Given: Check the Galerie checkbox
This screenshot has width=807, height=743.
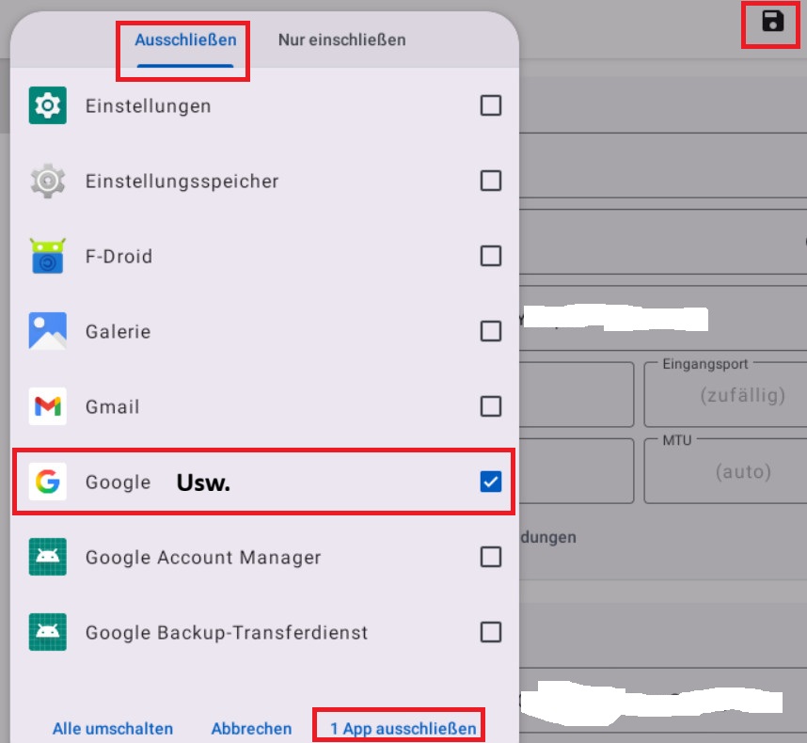Looking at the screenshot, I should pos(490,331).
